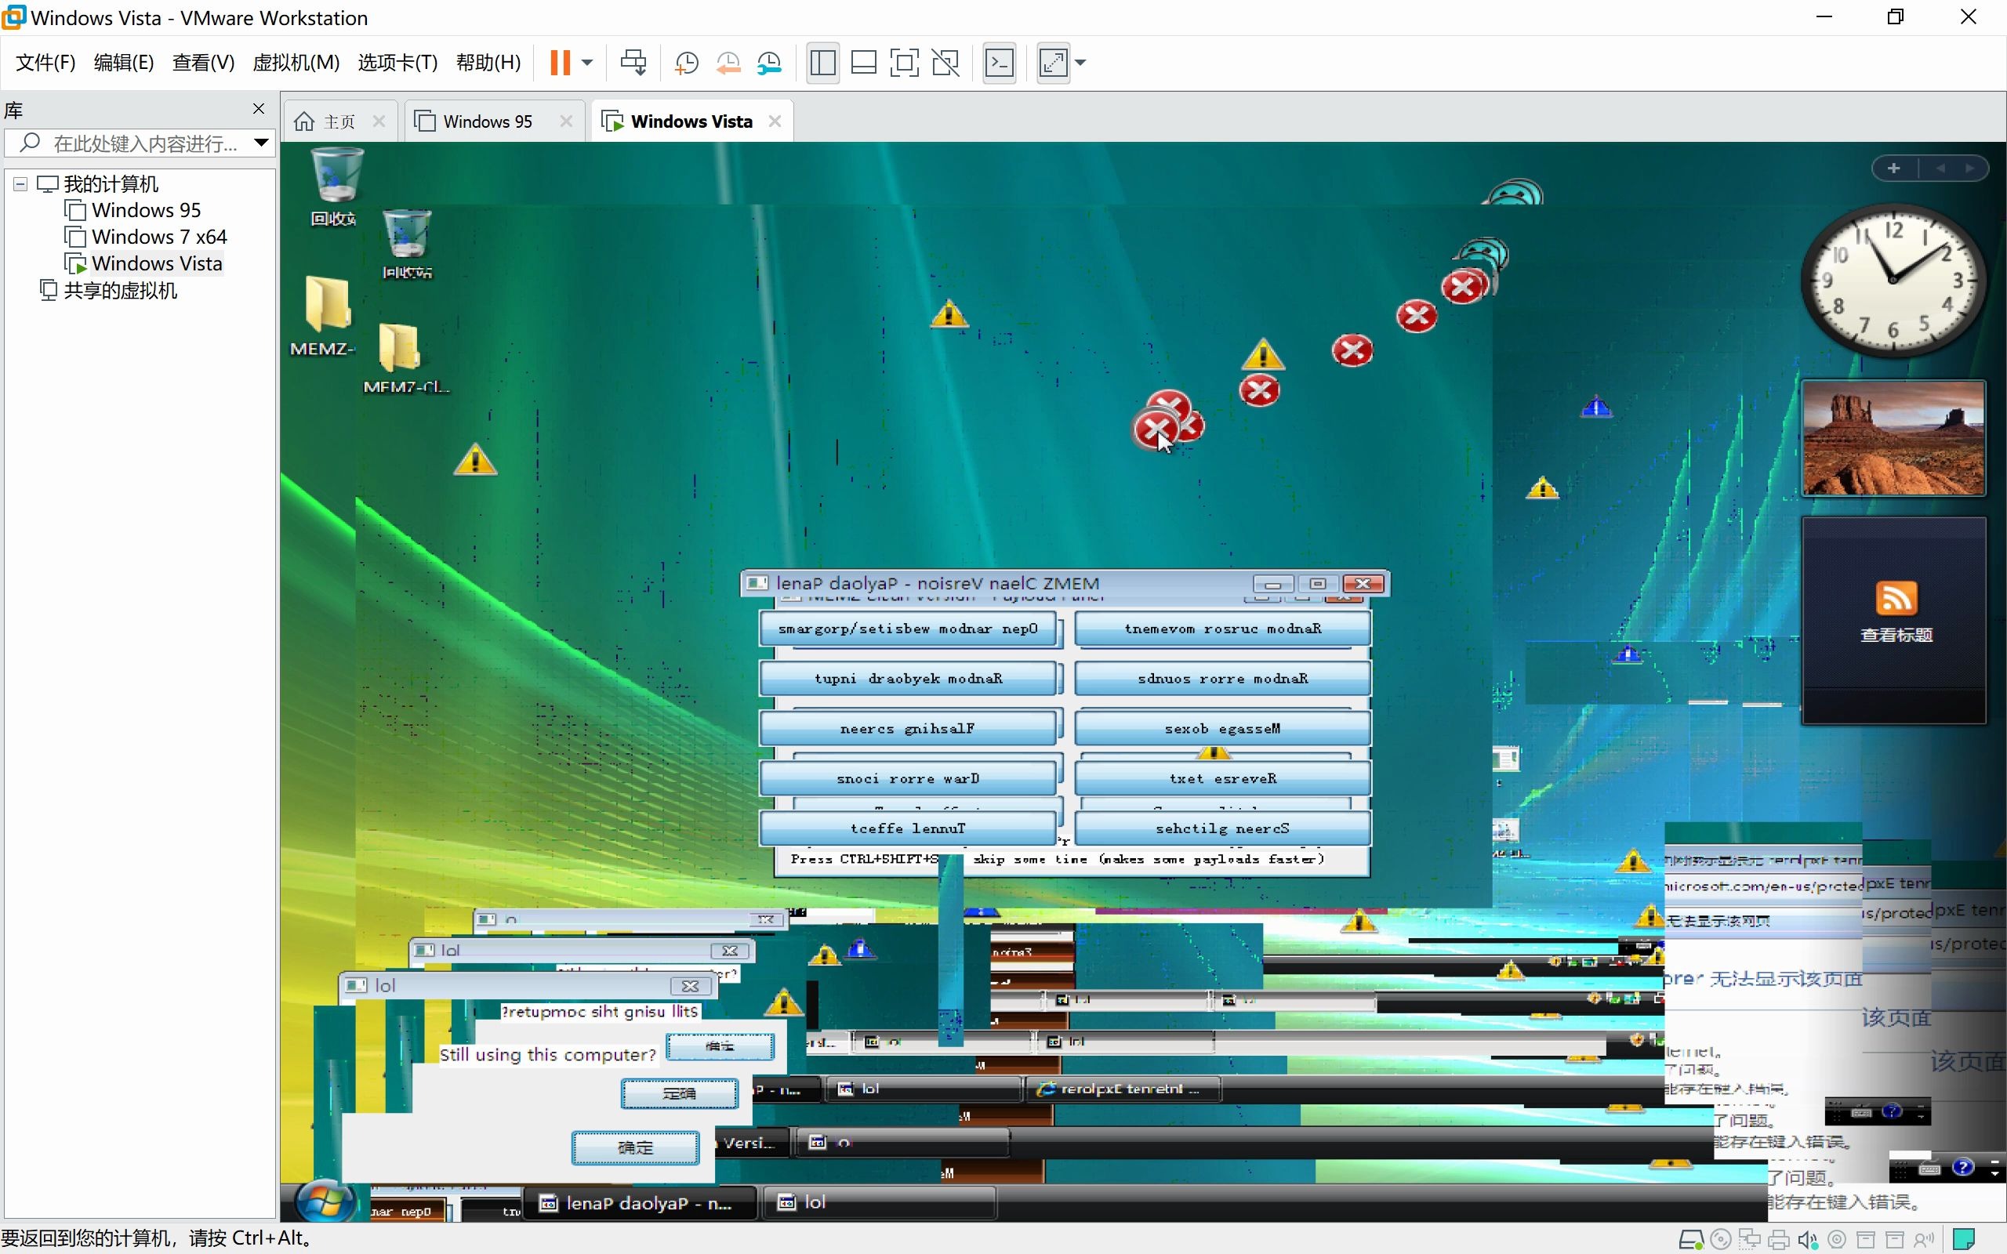
Task: Click the sidebar previous page arrow
Action: 1940,169
